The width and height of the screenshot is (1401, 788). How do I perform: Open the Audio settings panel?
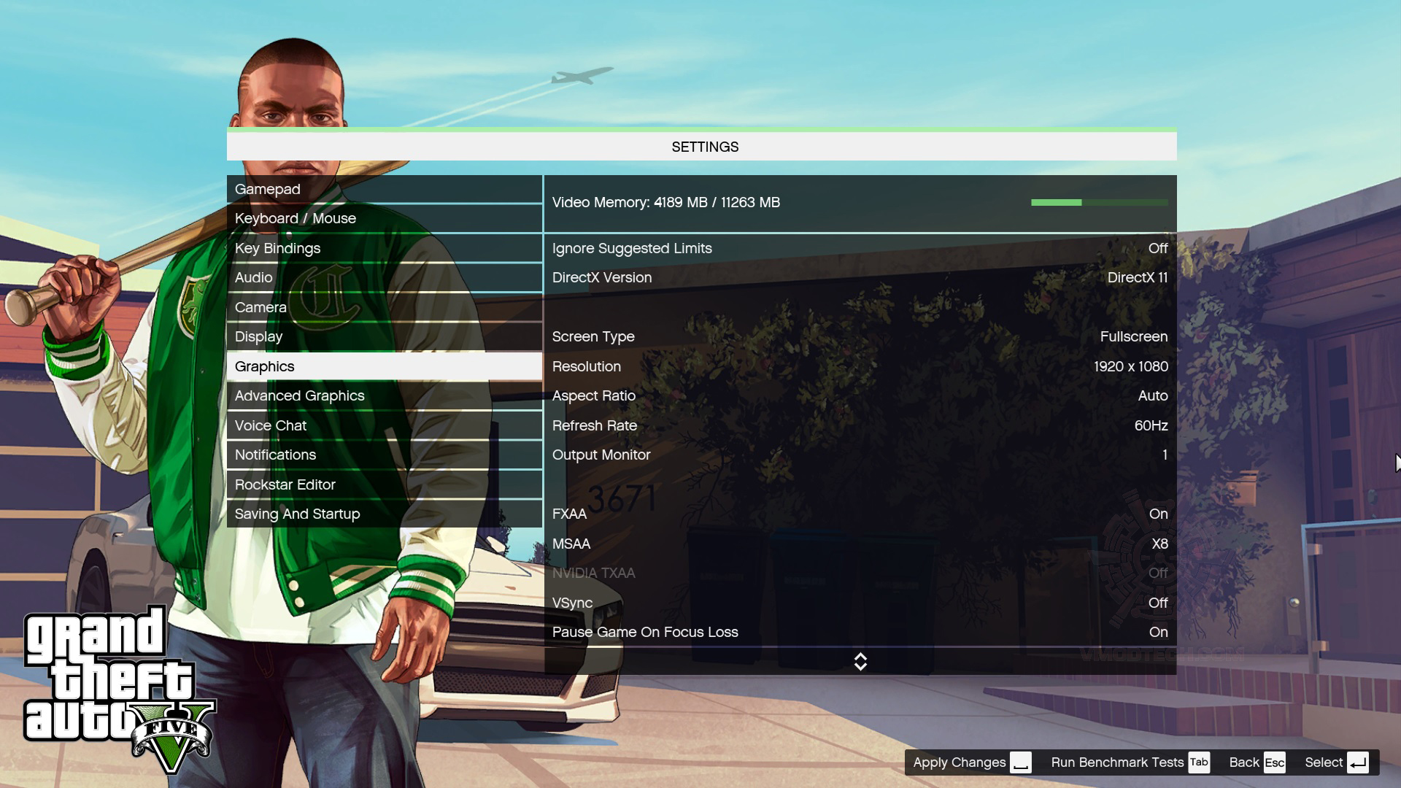(253, 277)
